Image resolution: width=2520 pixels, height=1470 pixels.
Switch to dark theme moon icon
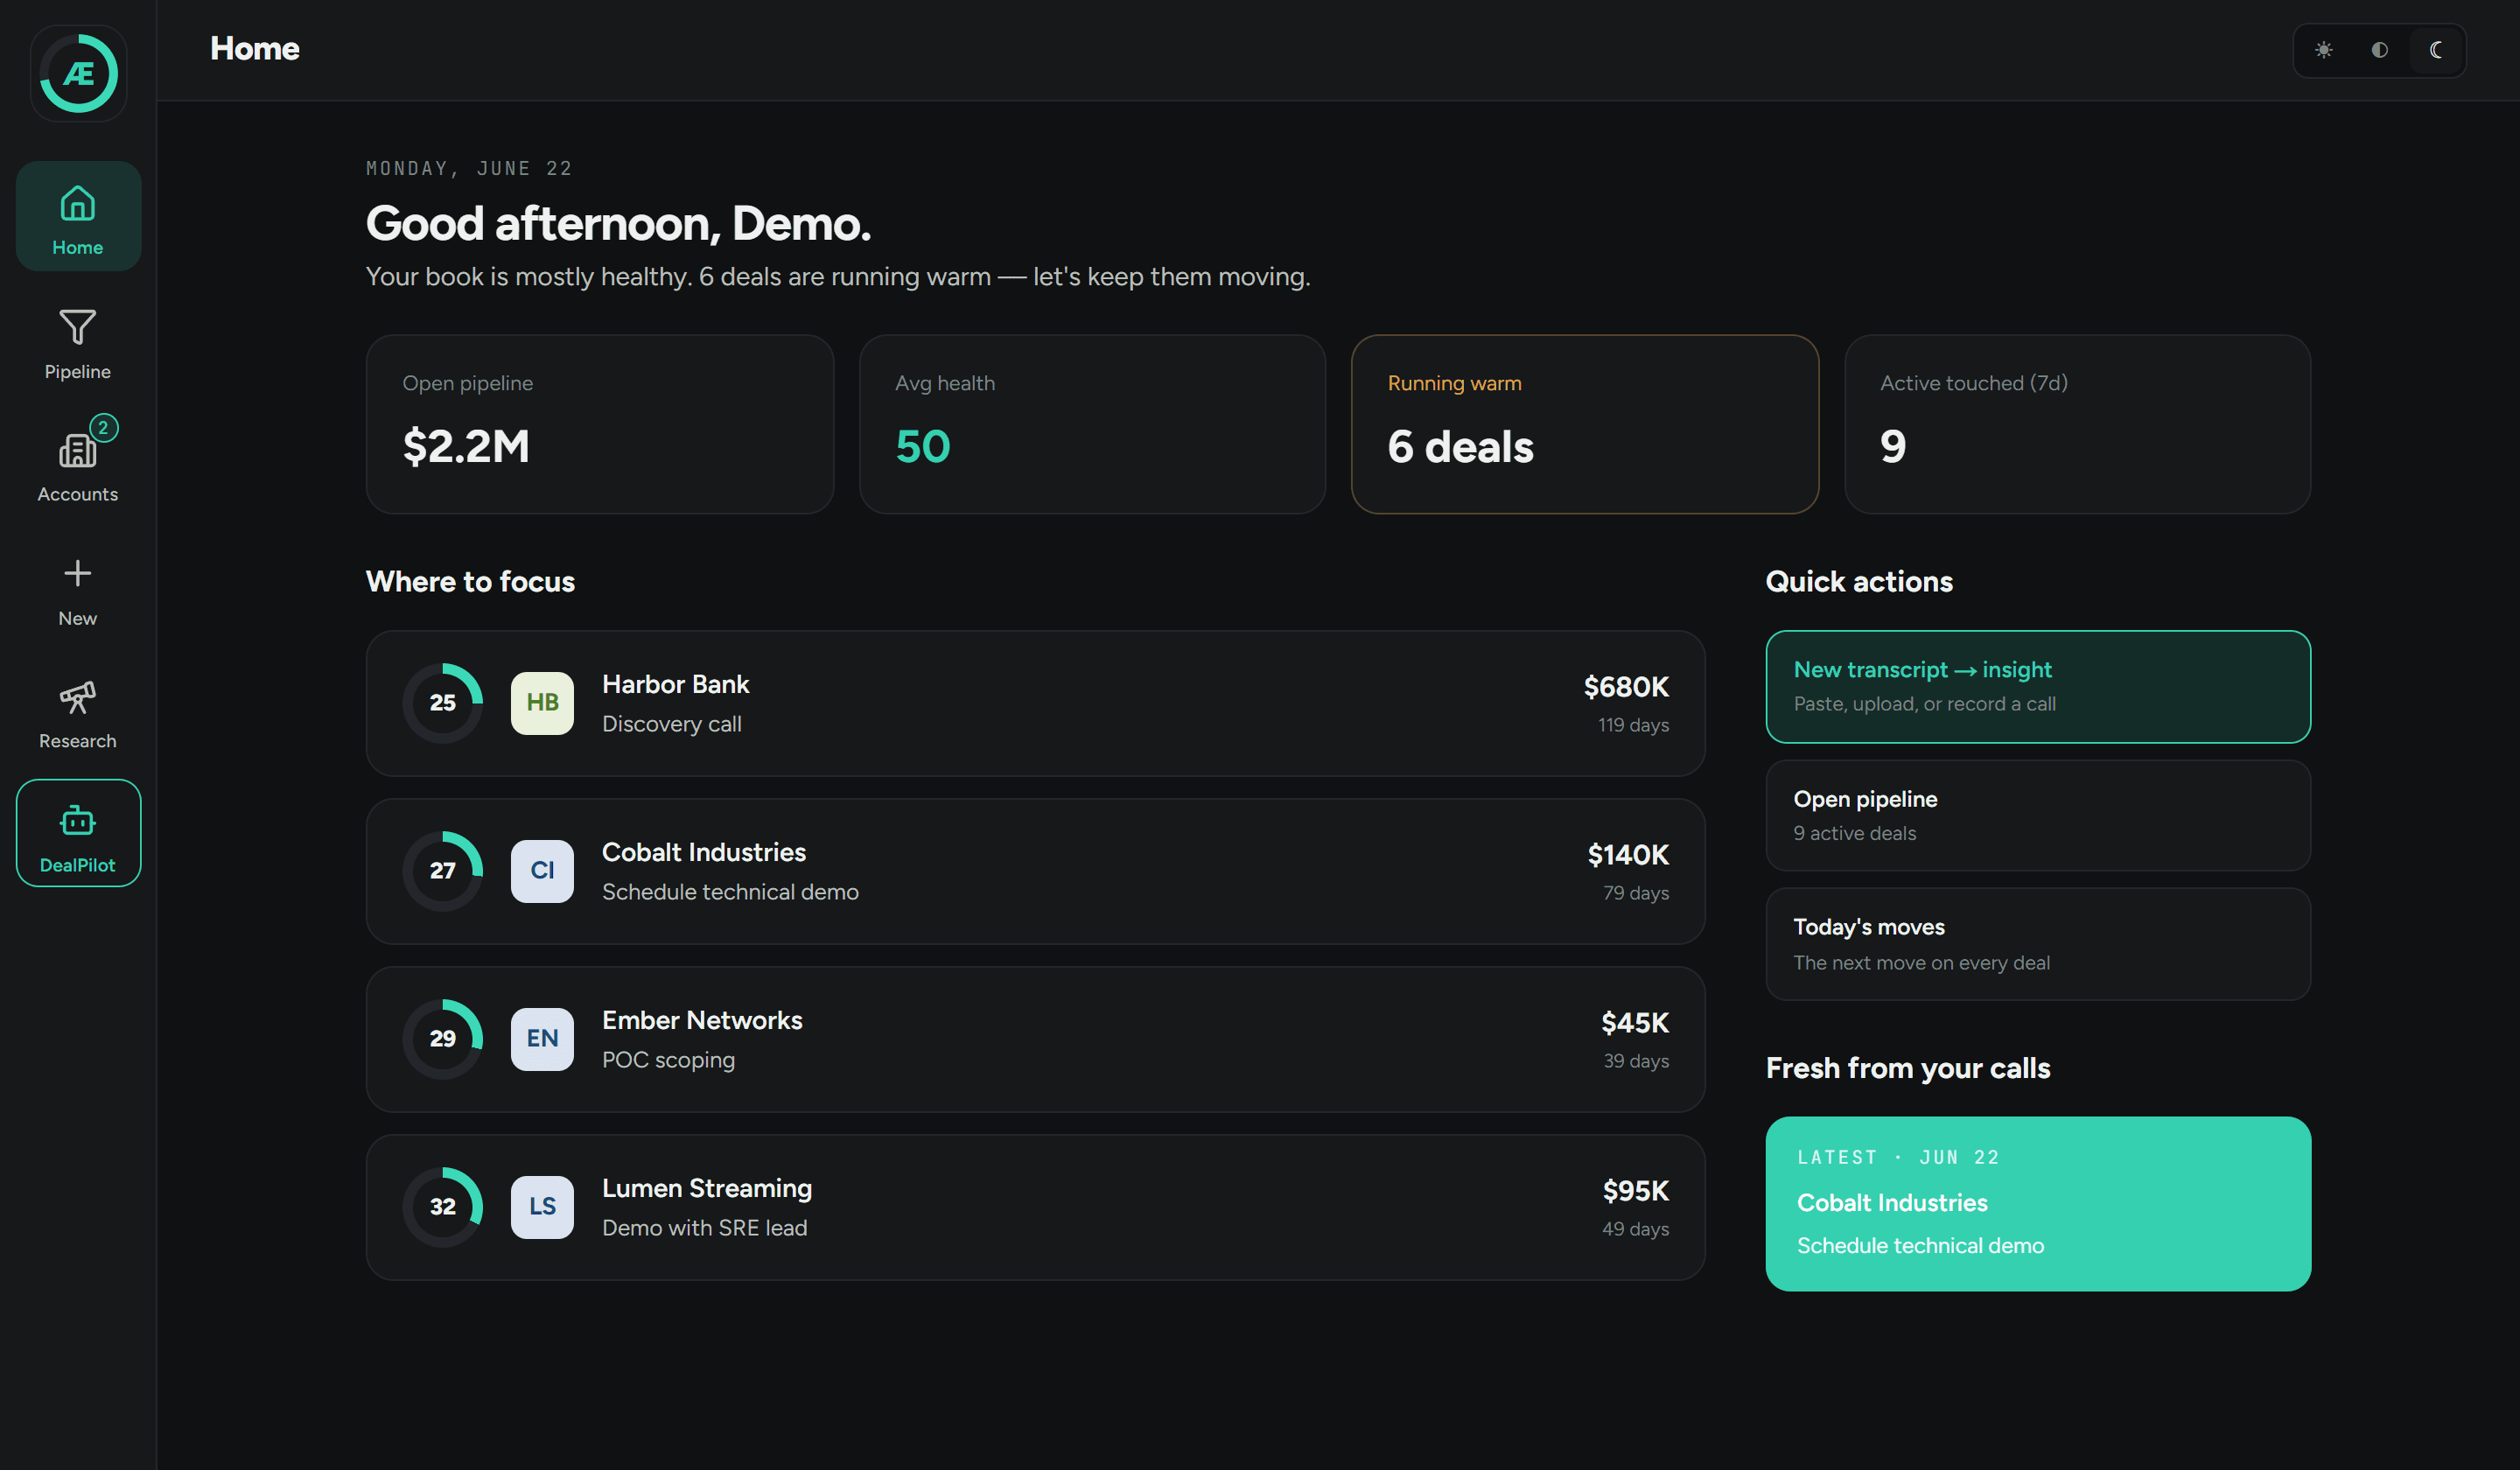pos(2435,50)
